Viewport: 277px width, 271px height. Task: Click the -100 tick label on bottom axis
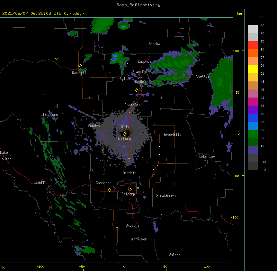[40, 266]
